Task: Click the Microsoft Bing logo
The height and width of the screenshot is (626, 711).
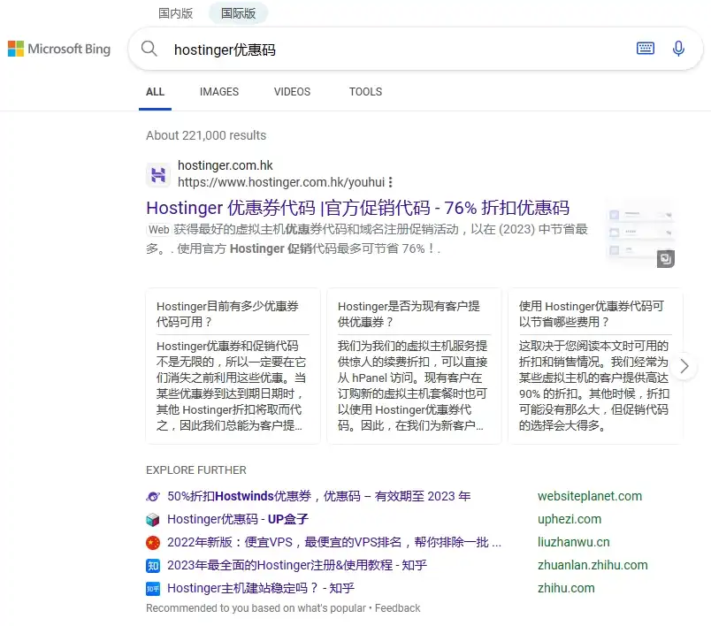Action: coord(59,50)
